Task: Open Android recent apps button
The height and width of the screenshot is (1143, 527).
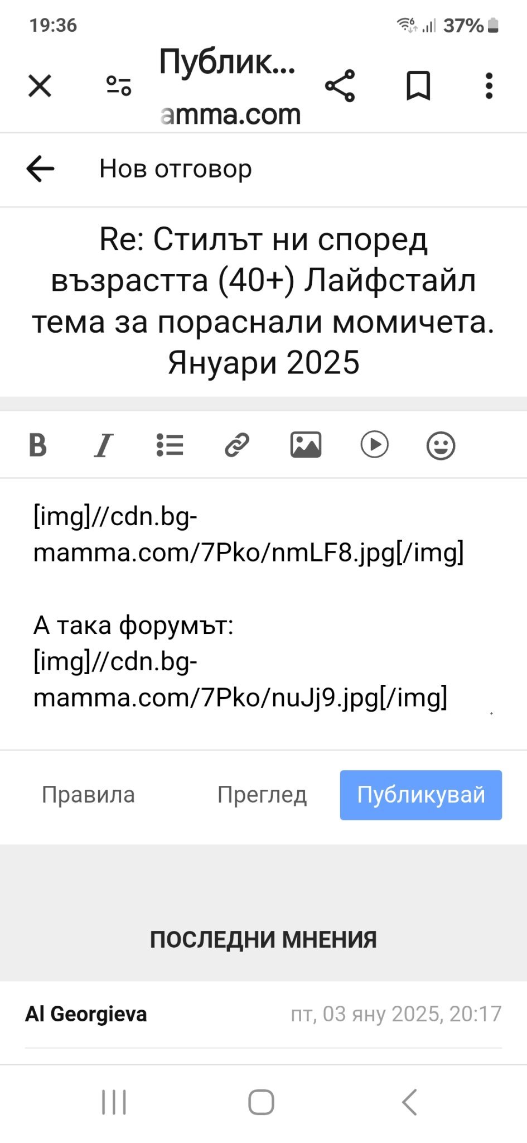Action: click(x=114, y=1102)
